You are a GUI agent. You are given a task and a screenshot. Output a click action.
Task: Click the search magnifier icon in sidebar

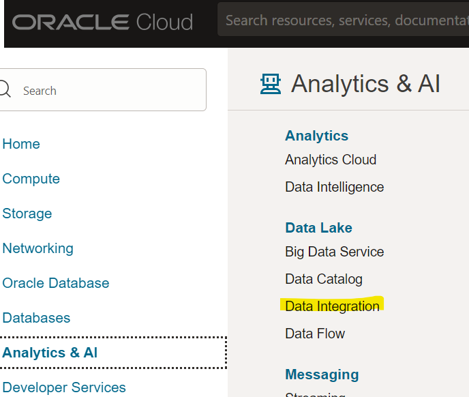coord(5,90)
